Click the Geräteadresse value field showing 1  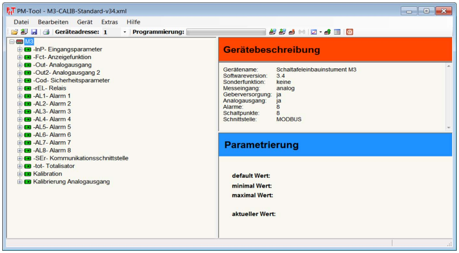click(x=111, y=32)
